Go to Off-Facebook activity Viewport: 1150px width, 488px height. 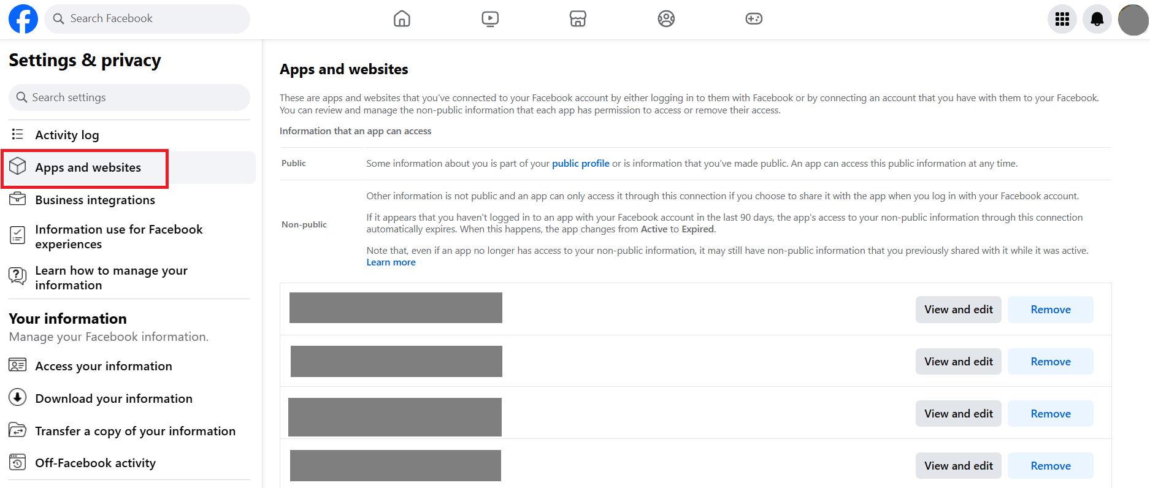95,463
